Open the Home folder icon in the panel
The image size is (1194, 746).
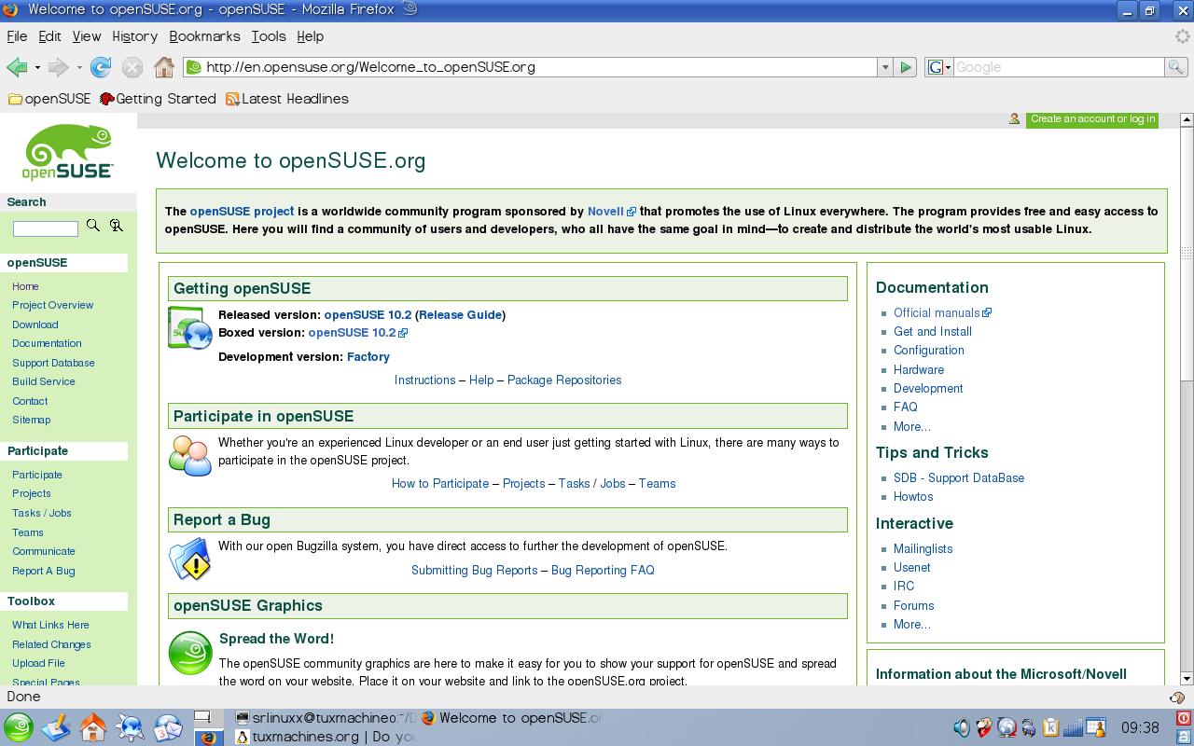[x=93, y=727]
